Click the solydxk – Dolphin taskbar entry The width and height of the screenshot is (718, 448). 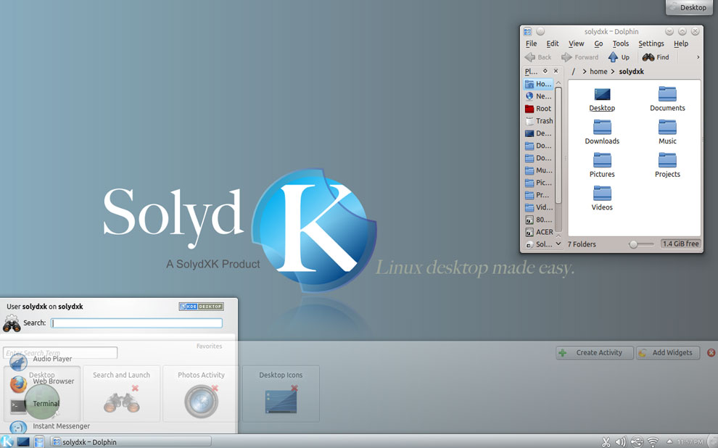coord(131,442)
